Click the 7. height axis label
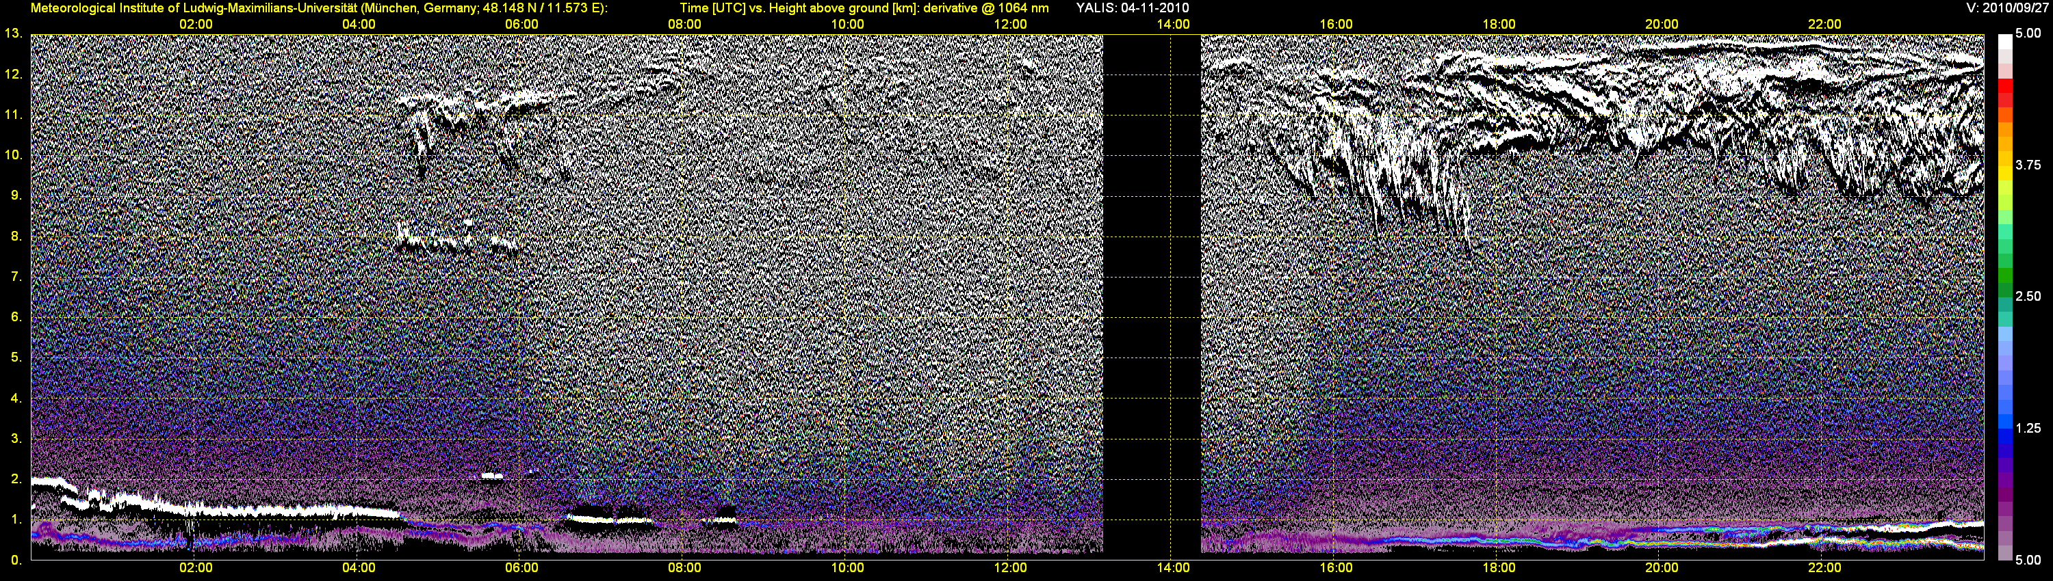 (x=16, y=276)
